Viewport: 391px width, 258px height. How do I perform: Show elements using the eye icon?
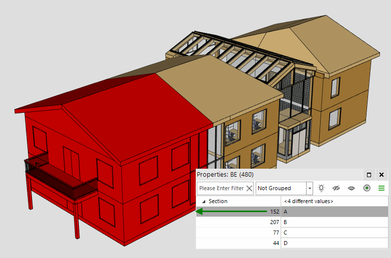tap(352, 188)
